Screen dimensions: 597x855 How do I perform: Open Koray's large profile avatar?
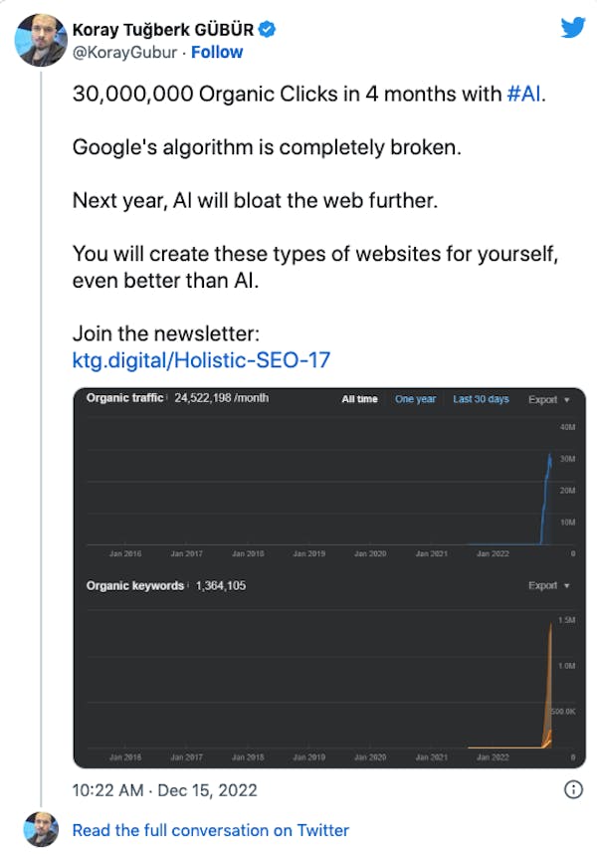point(41,39)
